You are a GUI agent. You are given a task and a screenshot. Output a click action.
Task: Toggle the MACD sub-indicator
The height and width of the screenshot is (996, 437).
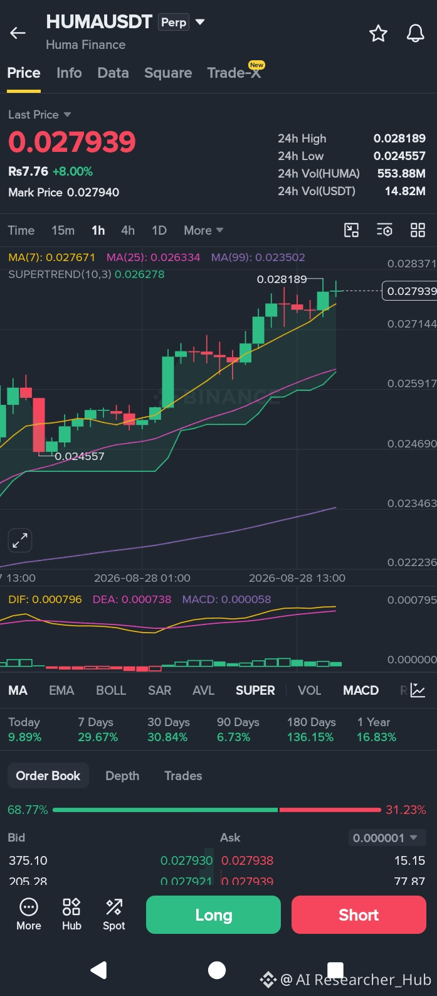(x=361, y=690)
